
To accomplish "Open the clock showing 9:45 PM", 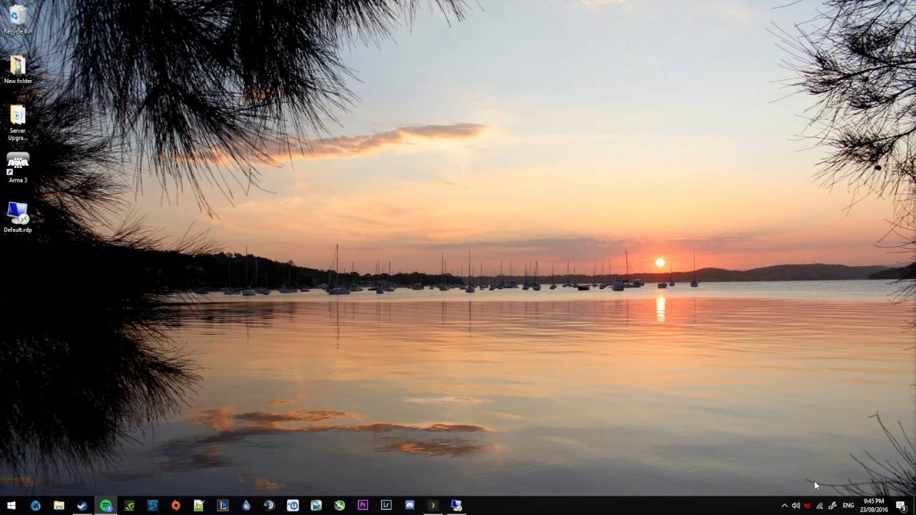I will coord(874,506).
